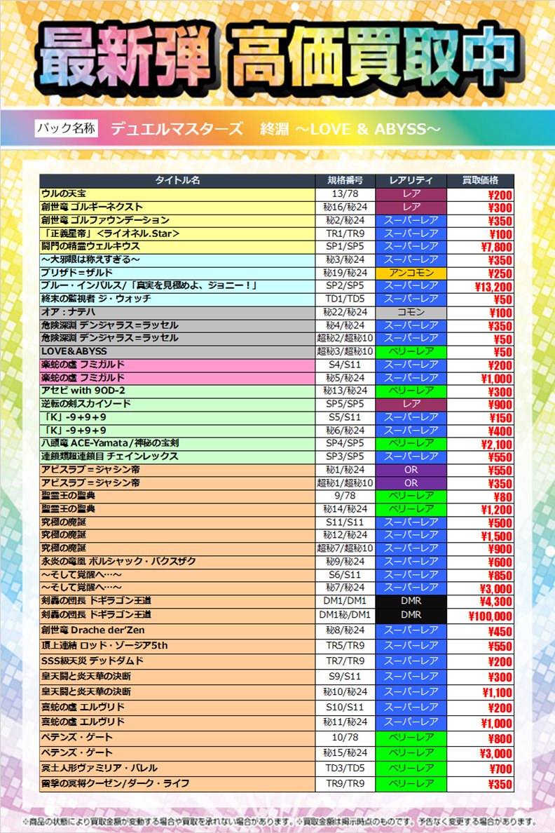Select the ¥80 price cell
555x833 pixels.
click(x=480, y=496)
